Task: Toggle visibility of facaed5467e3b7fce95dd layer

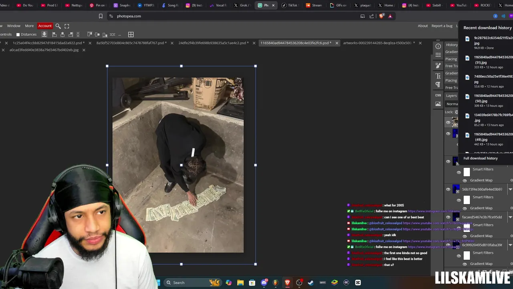Action: 448,217
